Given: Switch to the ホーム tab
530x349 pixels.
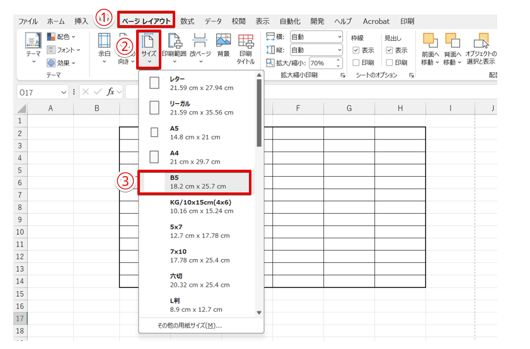Looking at the screenshot, I should (x=55, y=21).
